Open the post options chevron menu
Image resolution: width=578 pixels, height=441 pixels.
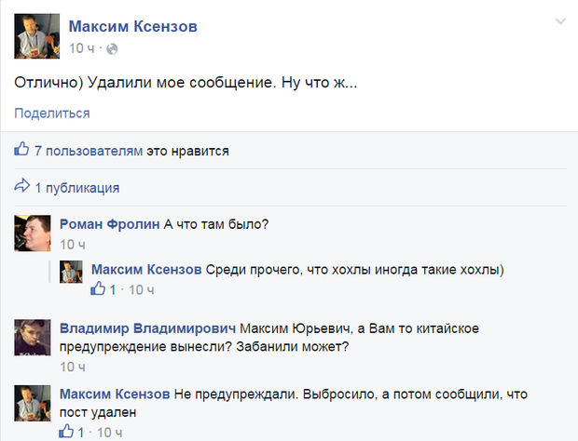[x=559, y=20]
